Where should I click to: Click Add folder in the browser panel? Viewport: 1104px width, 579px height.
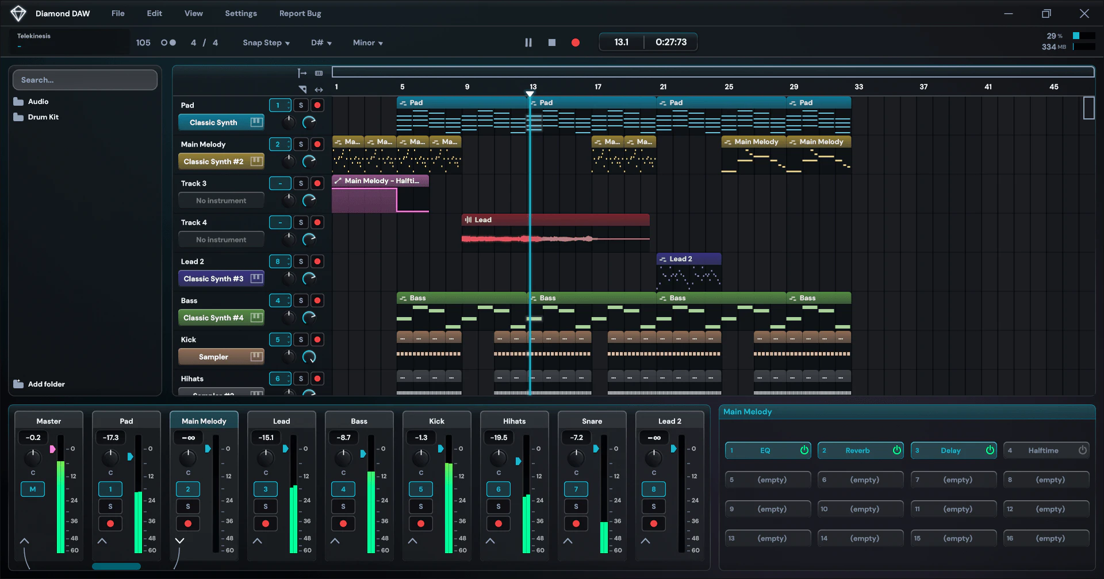pyautogui.click(x=39, y=384)
